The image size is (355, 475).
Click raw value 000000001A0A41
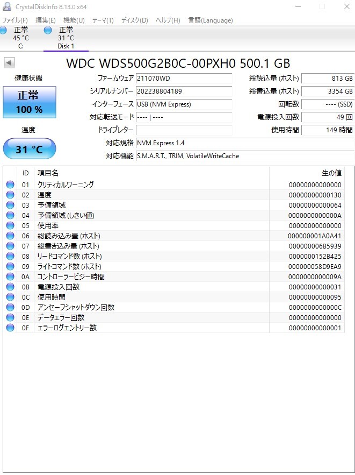pyautogui.click(x=315, y=236)
